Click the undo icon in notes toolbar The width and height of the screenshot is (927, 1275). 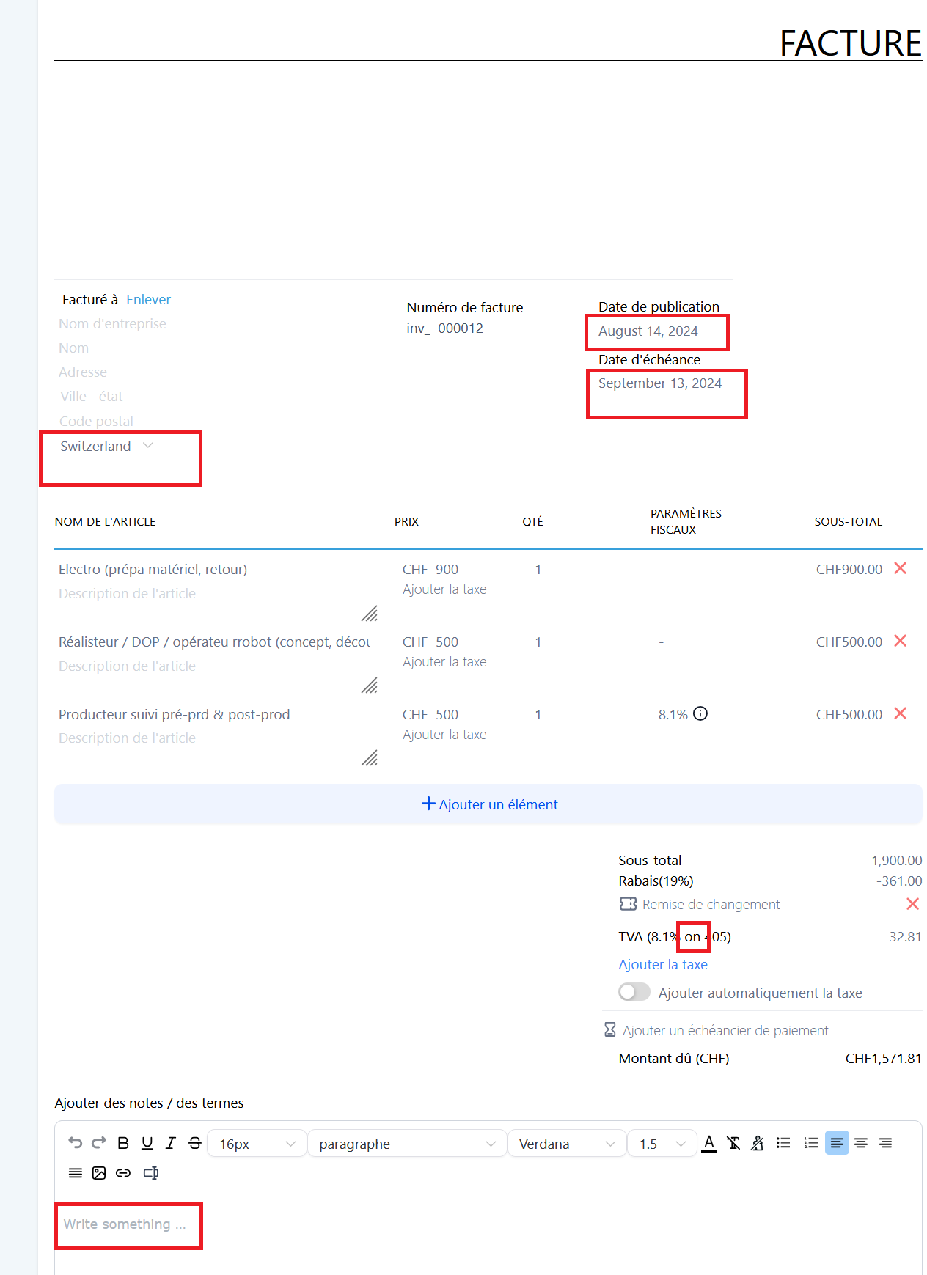(75, 1143)
